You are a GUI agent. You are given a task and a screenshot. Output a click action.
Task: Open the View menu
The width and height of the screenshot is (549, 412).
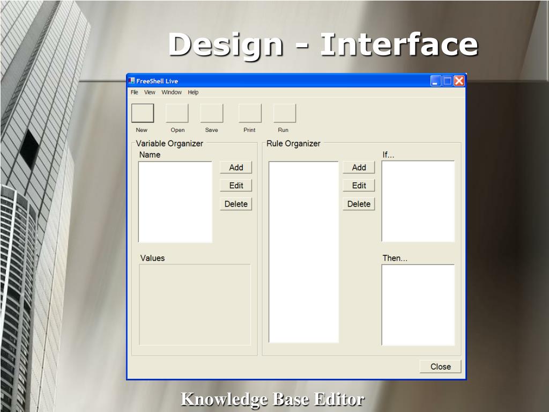pyautogui.click(x=150, y=92)
